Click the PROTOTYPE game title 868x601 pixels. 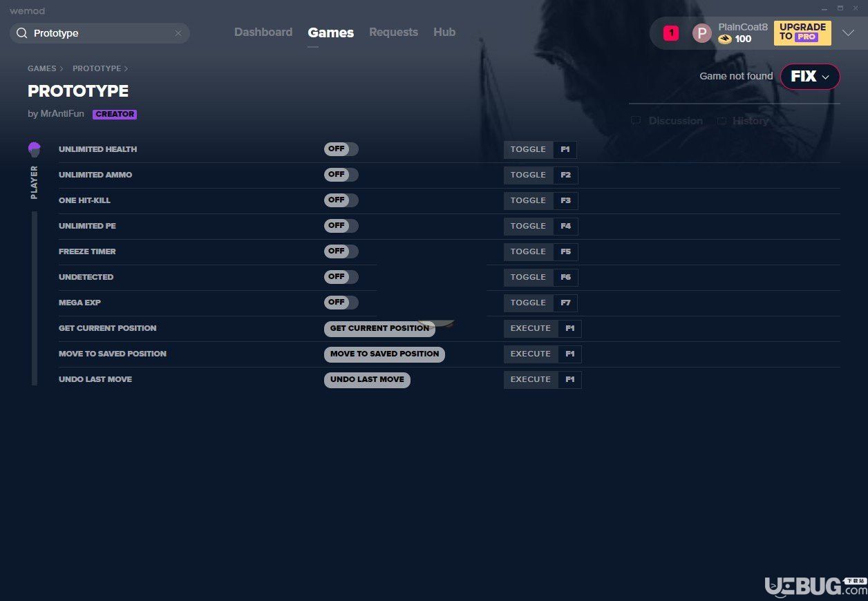point(78,91)
